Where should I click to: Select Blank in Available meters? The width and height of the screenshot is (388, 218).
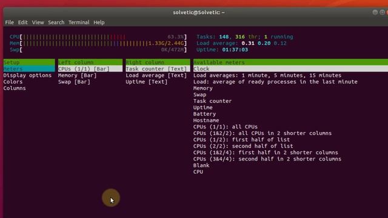(201, 165)
